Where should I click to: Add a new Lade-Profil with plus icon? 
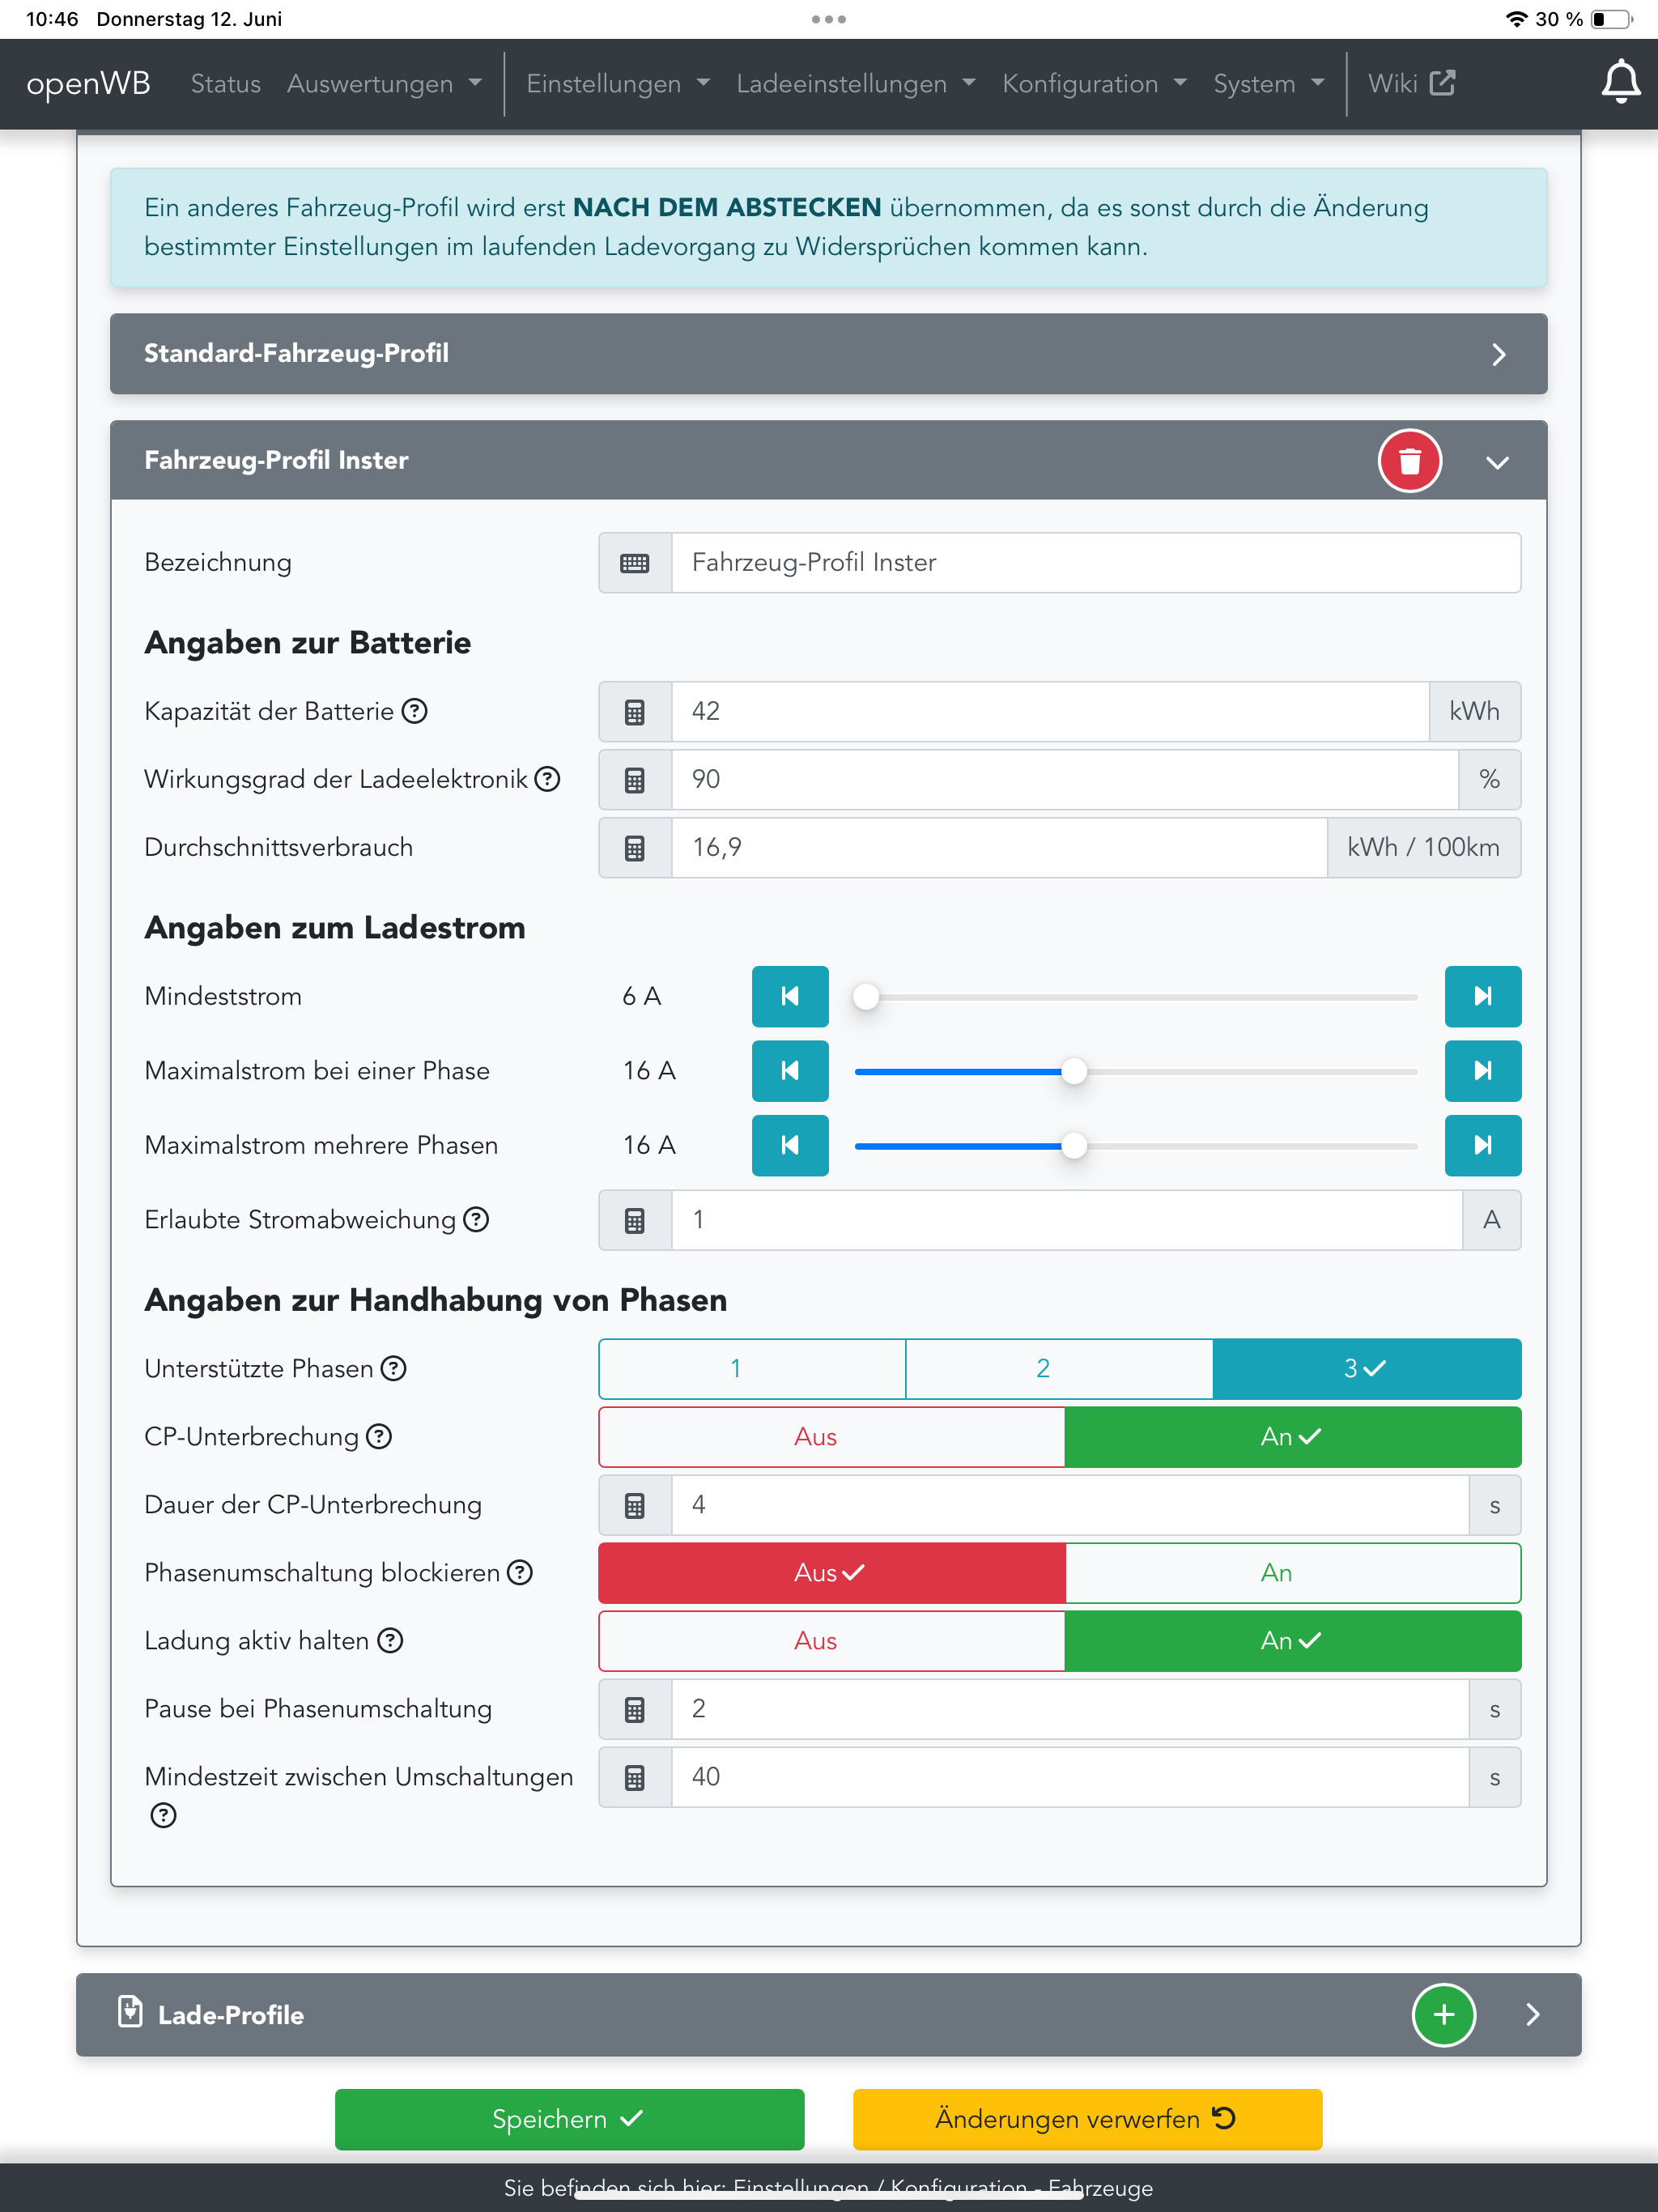coord(1442,2014)
